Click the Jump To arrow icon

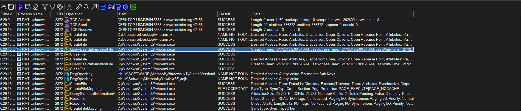tap(94, 7)
